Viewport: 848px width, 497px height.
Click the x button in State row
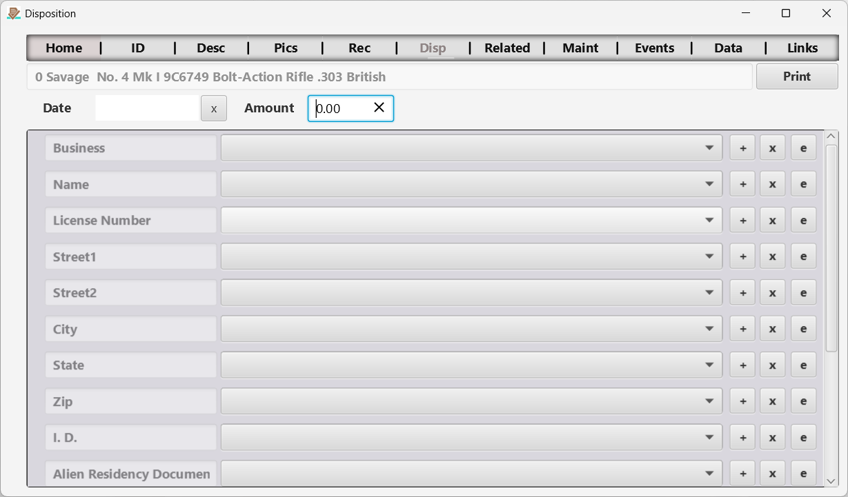coord(773,365)
